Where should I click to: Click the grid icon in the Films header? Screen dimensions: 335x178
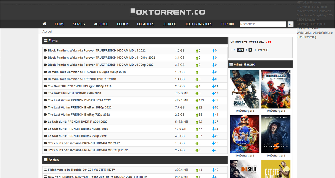click(x=46, y=41)
